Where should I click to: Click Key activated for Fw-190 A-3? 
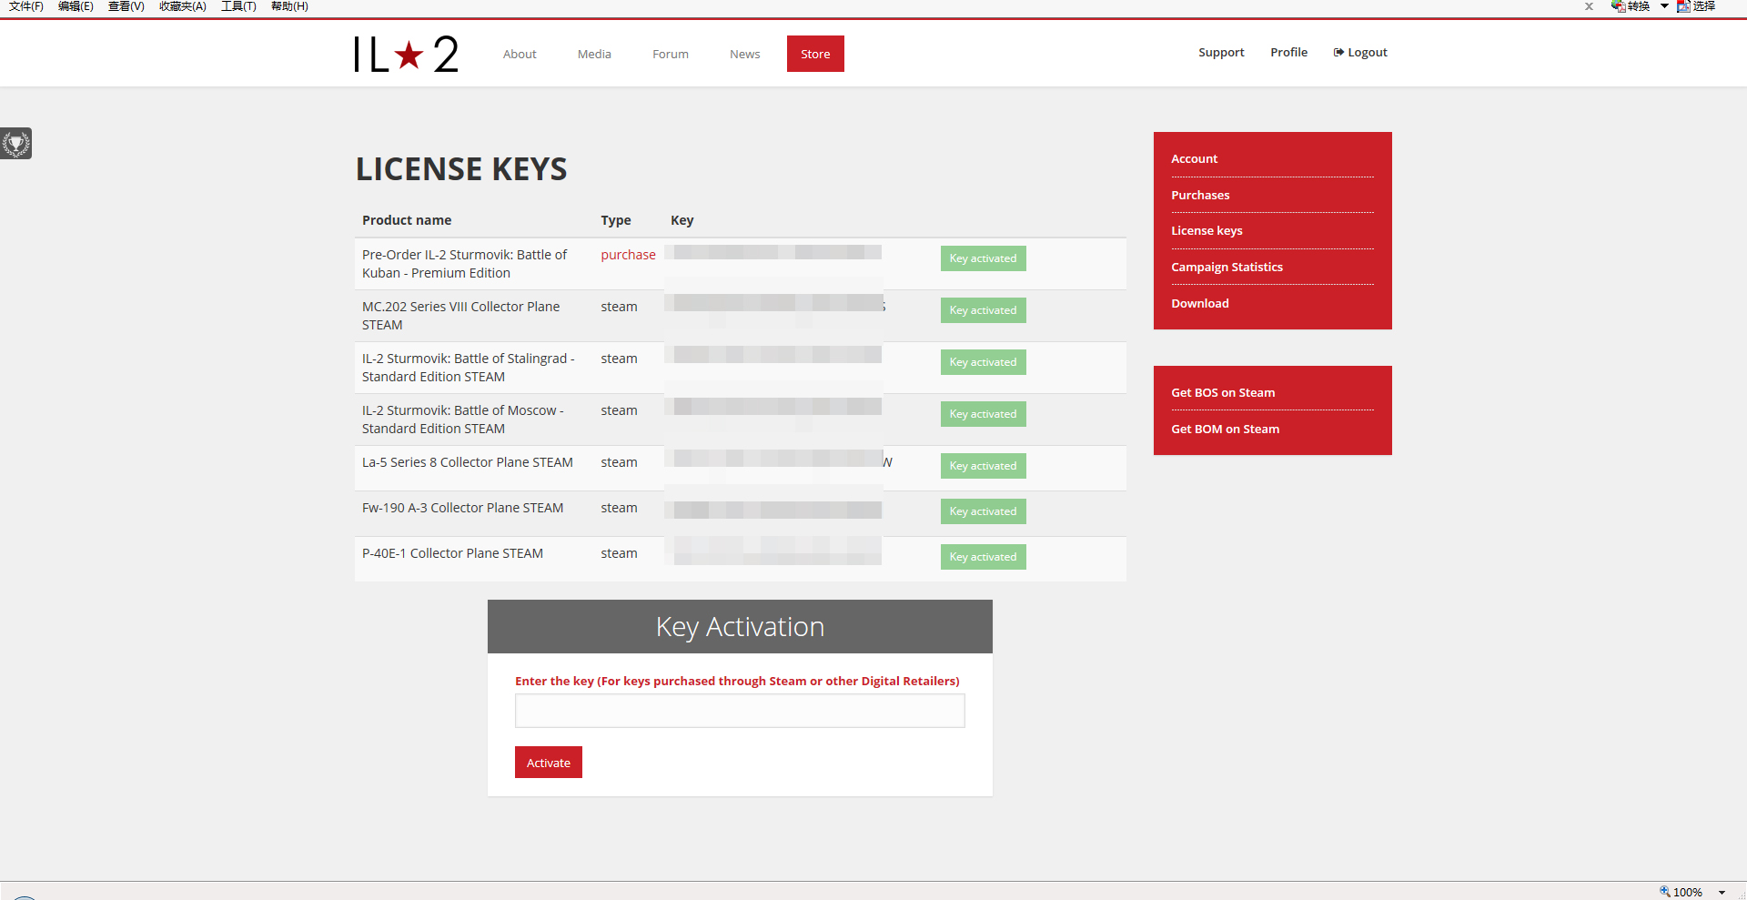(x=983, y=511)
